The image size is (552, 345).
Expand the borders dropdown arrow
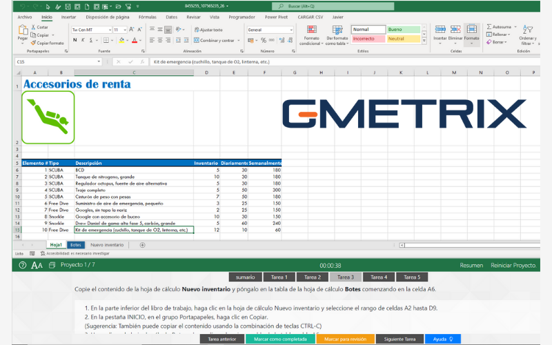tap(111, 40)
